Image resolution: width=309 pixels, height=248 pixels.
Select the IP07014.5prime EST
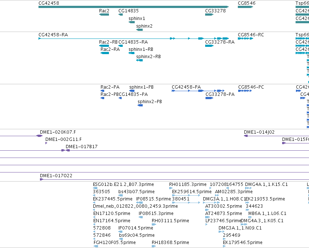point(121,231)
